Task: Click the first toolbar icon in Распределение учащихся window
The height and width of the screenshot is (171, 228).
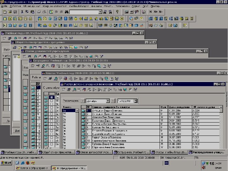Action: 64,90
